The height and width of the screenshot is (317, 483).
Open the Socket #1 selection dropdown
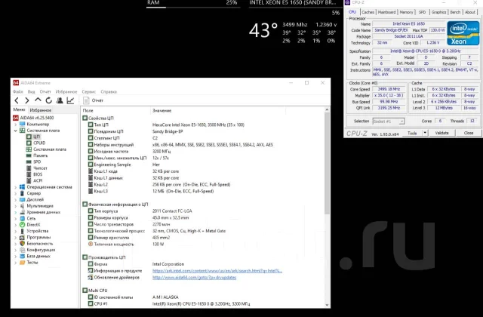pyautogui.click(x=389, y=122)
